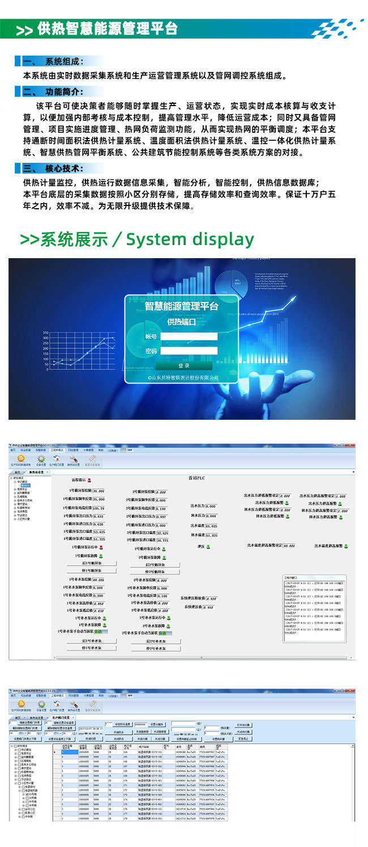
Task: Click the 换热站设置 wrench icon in first toolbar
Action: [74, 458]
